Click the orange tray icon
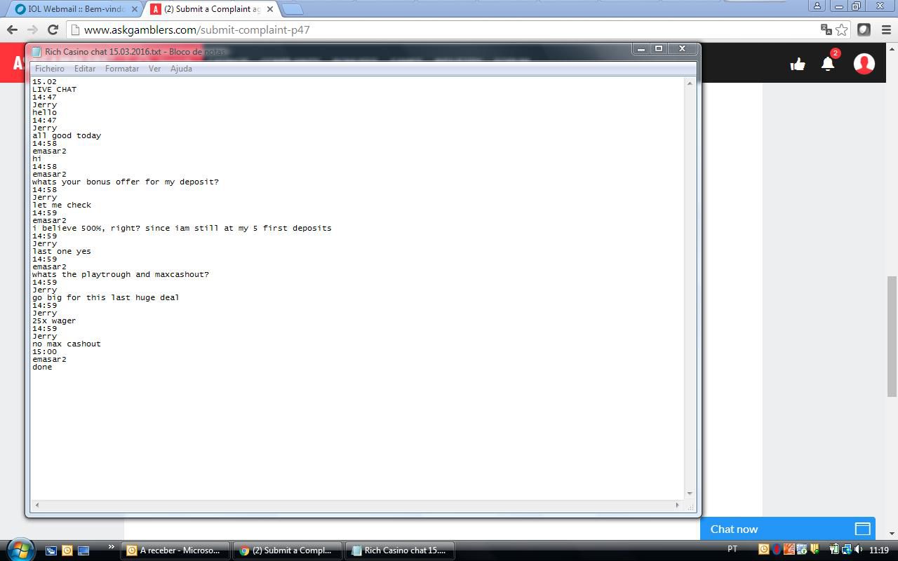This screenshot has height=561, width=898. click(789, 550)
